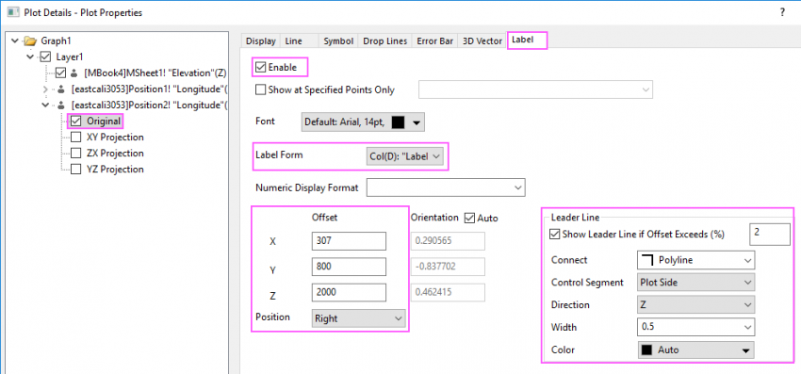Click the help question mark button
This screenshot has width=801, height=374.
pyautogui.click(x=782, y=13)
